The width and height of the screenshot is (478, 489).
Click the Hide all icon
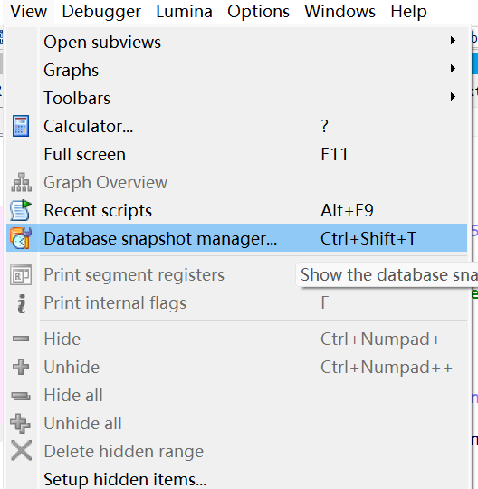coord(21,396)
